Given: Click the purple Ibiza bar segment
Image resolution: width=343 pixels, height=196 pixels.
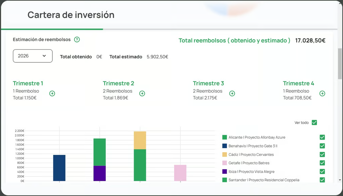Looking at the screenshot, I should [x=100, y=173].
